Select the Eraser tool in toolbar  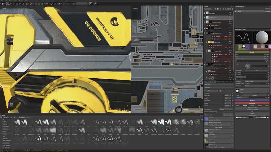pyautogui.click(x=11, y=4)
